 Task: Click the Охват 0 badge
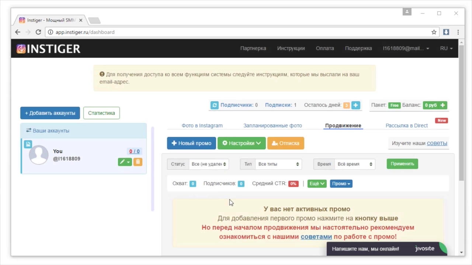193,184
